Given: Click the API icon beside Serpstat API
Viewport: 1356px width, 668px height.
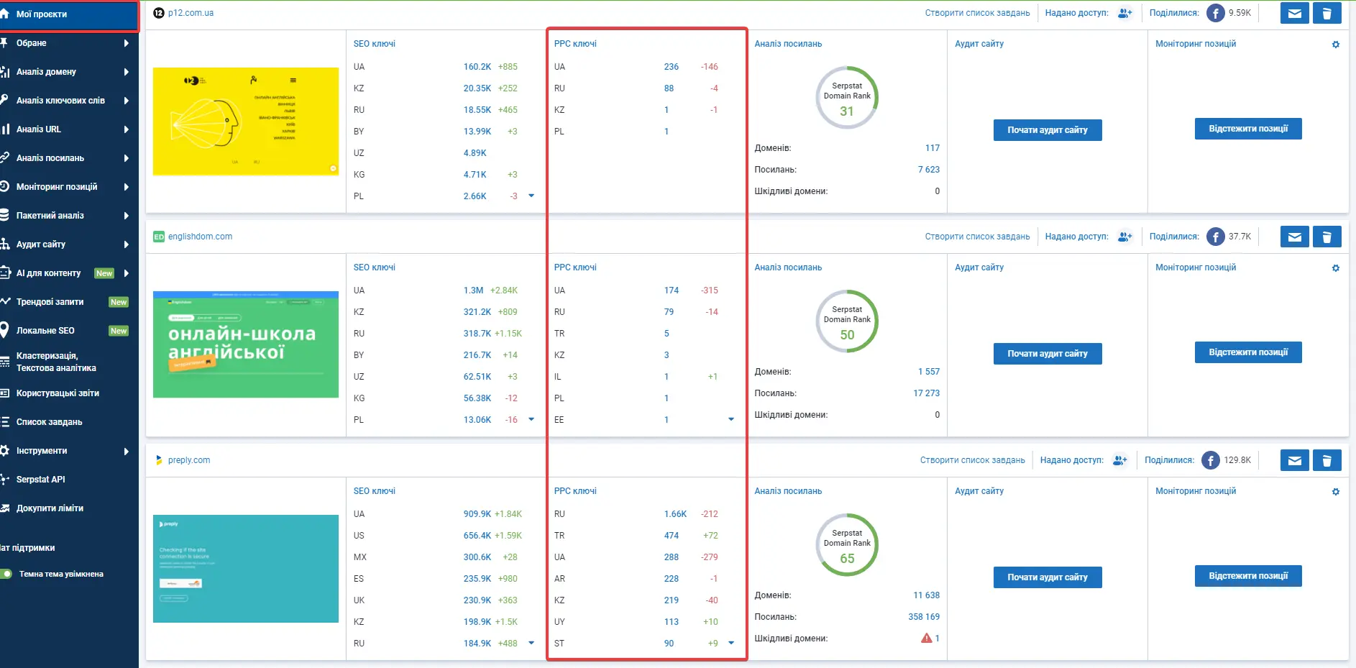Looking at the screenshot, I should [x=4, y=480].
